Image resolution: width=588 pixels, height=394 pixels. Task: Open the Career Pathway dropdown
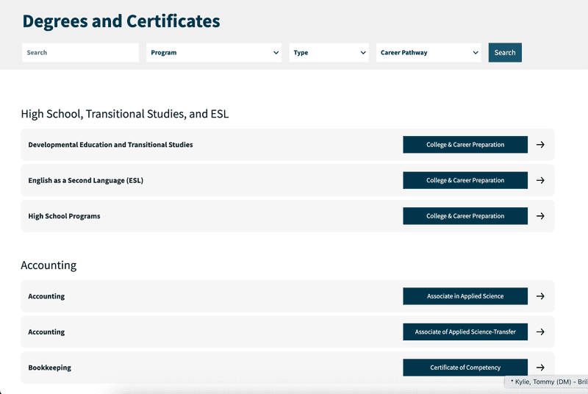429,52
